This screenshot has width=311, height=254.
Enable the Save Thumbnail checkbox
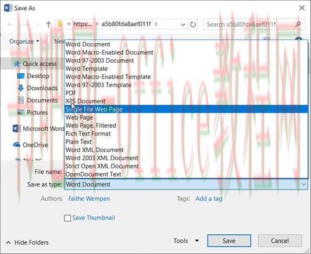[x=67, y=218]
